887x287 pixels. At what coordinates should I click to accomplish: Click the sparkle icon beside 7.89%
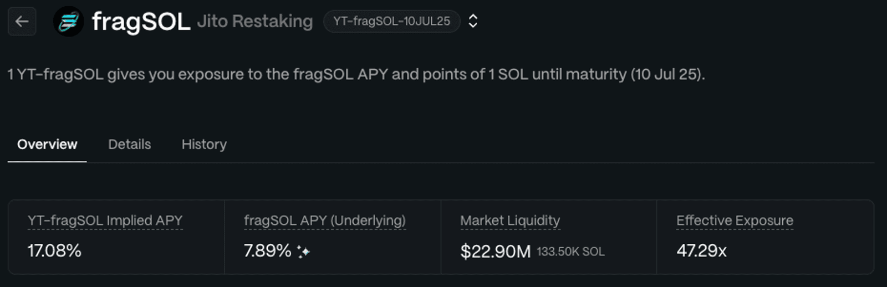pyautogui.click(x=303, y=252)
